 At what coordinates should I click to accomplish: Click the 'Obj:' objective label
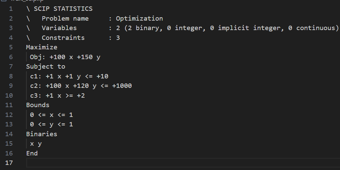pos(38,57)
